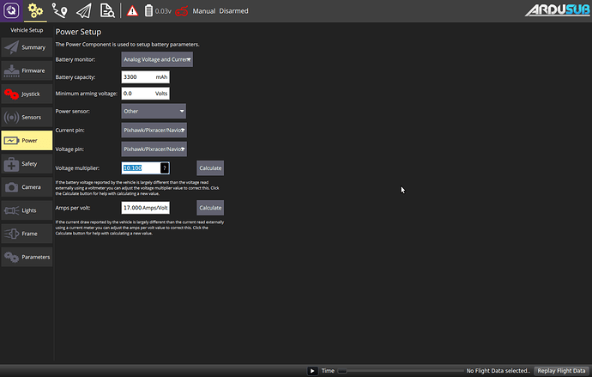This screenshot has width=592, height=377.
Task: Click the Camera icon in sidebar
Action: click(11, 187)
